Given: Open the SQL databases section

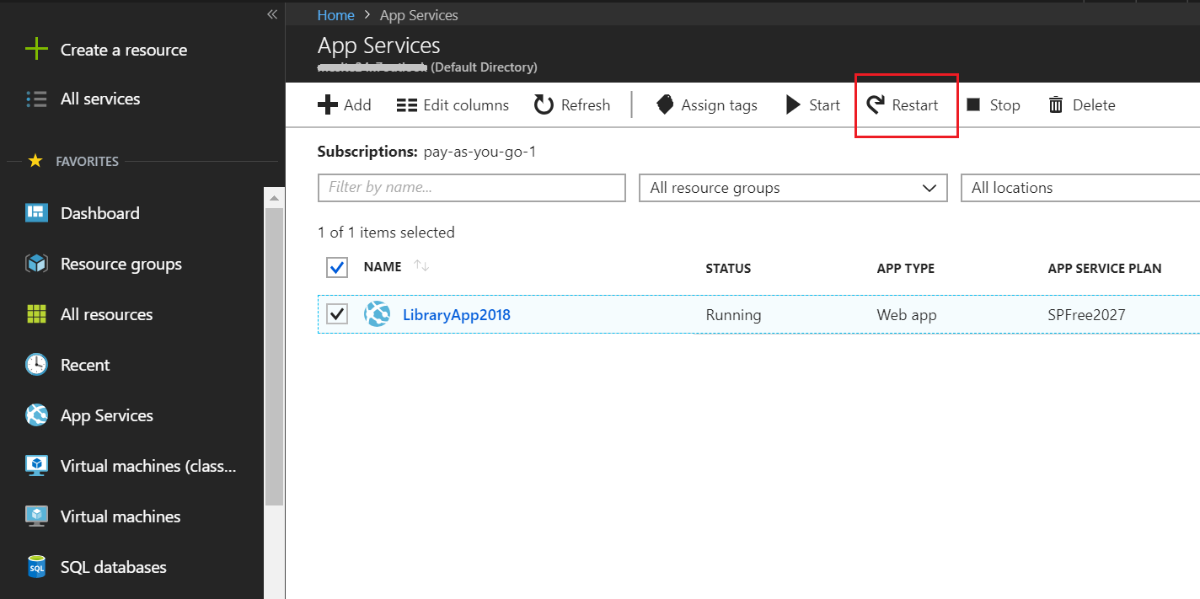Looking at the screenshot, I should [36, 566].
